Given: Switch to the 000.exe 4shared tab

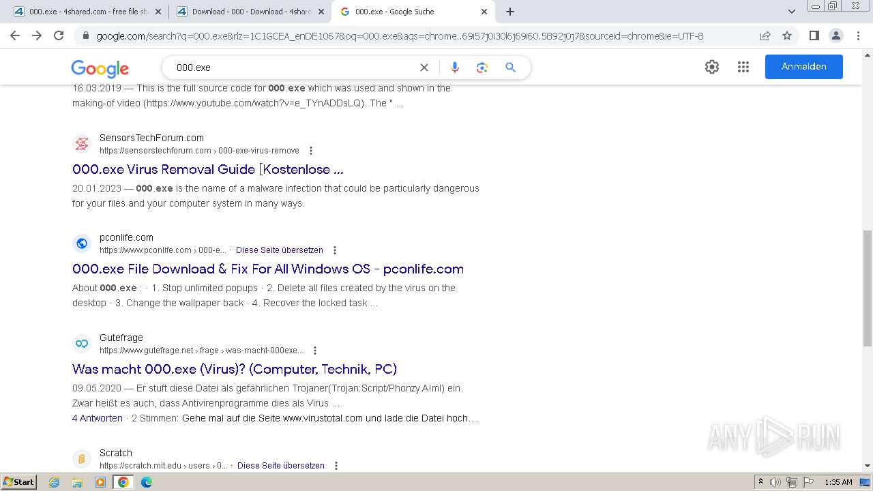Looking at the screenshot, I should coord(87,12).
